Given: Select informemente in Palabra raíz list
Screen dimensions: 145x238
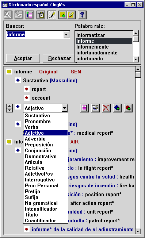Looking at the screenshot, I should pos(104,47).
